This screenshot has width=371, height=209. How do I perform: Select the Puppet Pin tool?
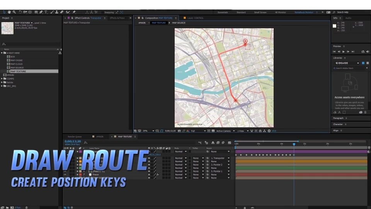tap(74, 12)
